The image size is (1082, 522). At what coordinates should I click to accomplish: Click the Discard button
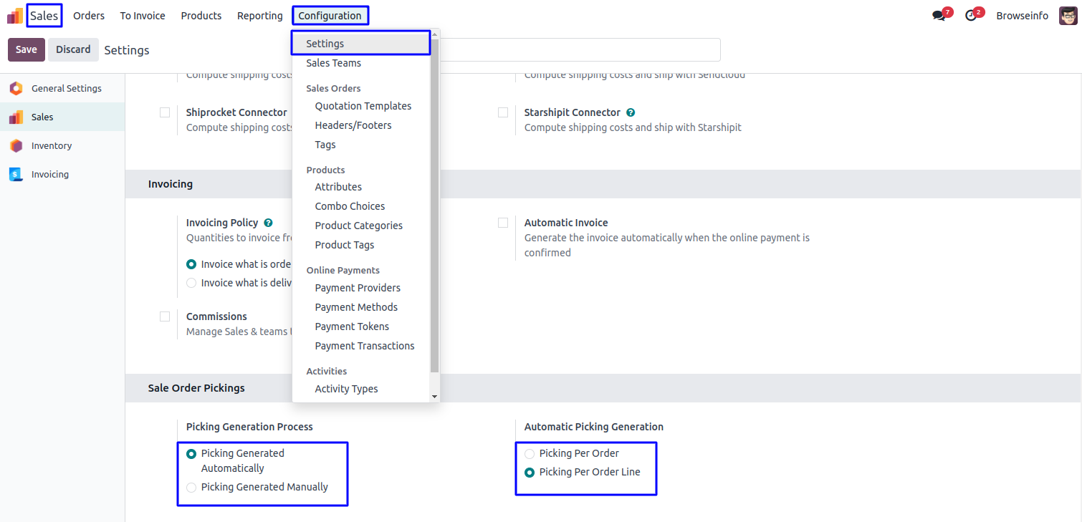pyautogui.click(x=73, y=49)
